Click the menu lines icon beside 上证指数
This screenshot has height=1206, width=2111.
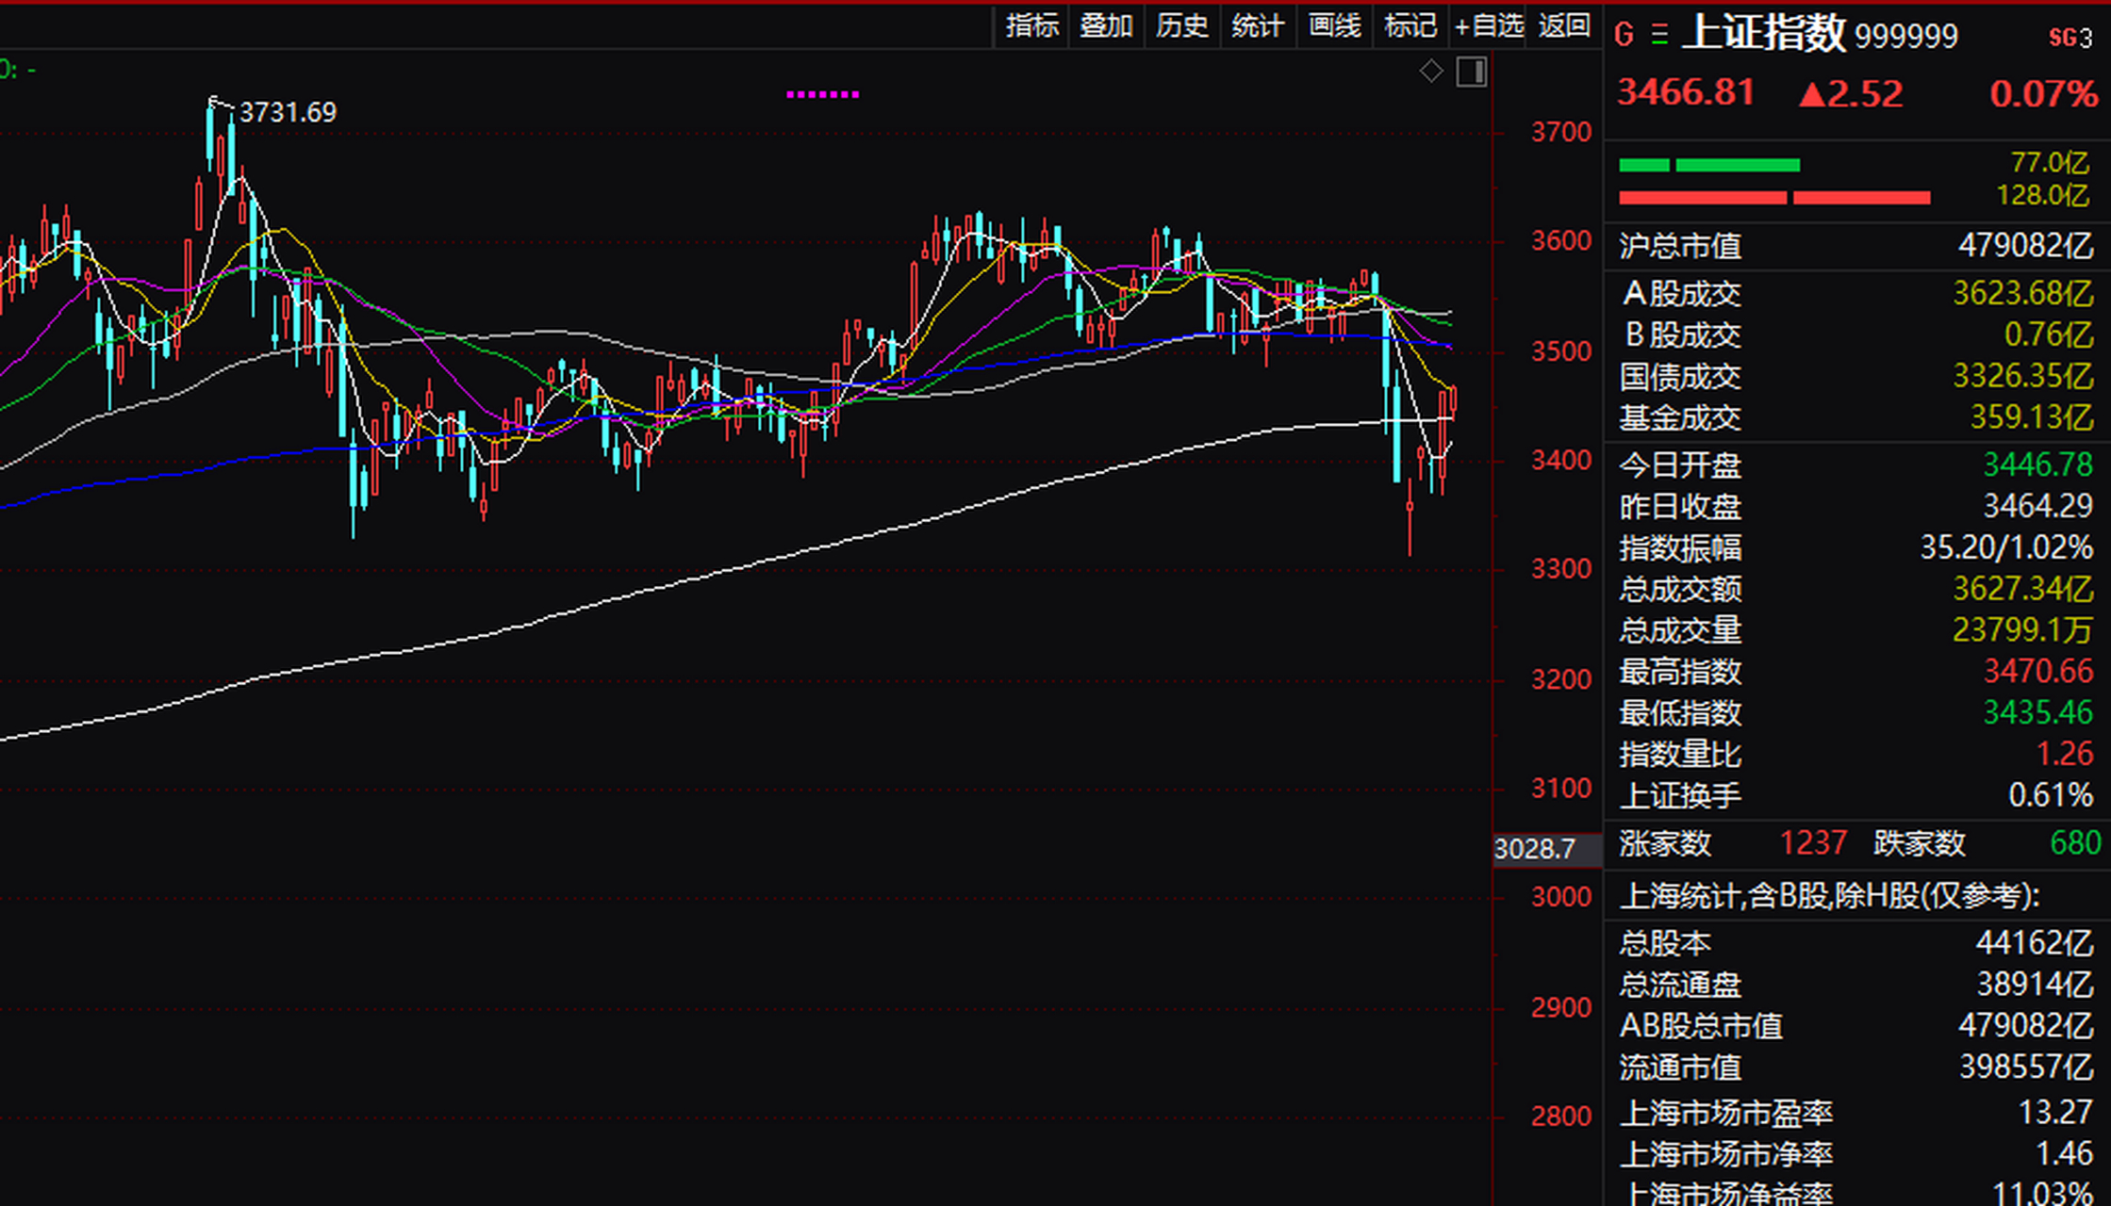point(1660,36)
